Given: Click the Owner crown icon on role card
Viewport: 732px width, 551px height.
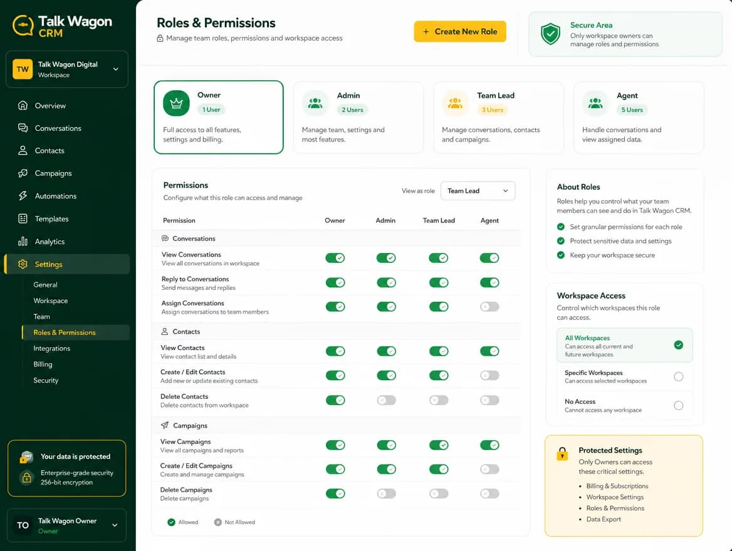Looking at the screenshot, I should 176,103.
